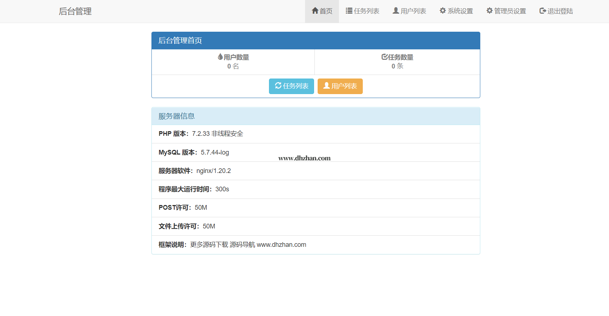The width and height of the screenshot is (609, 316).
Task: Open the 系统设置 menu item
Action: click(x=460, y=11)
